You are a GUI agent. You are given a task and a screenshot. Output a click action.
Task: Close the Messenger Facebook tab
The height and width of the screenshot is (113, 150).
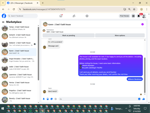pos(37,3)
